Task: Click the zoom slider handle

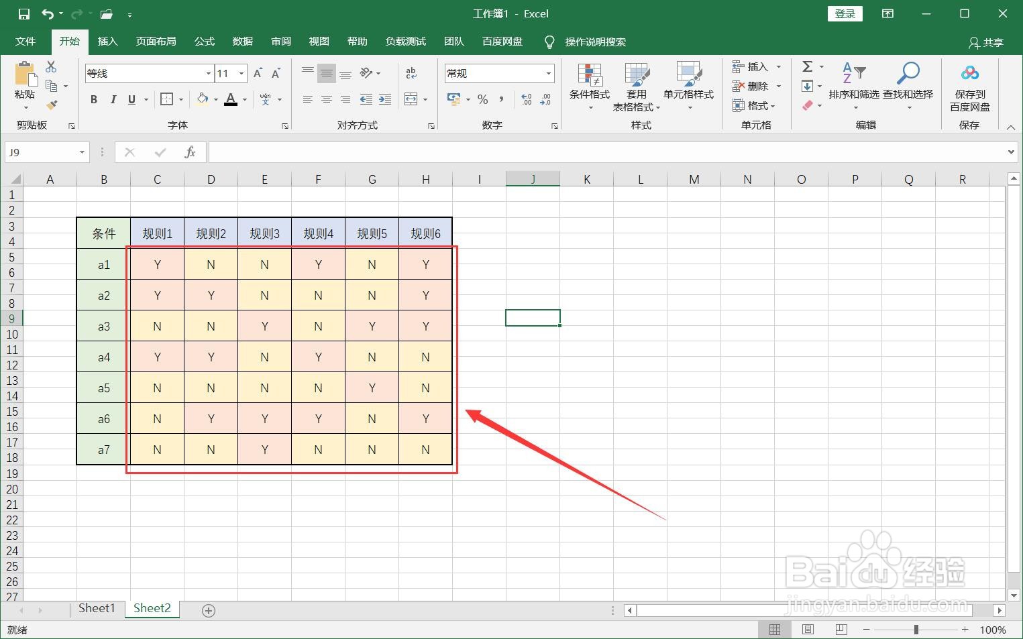Action: pos(916,630)
